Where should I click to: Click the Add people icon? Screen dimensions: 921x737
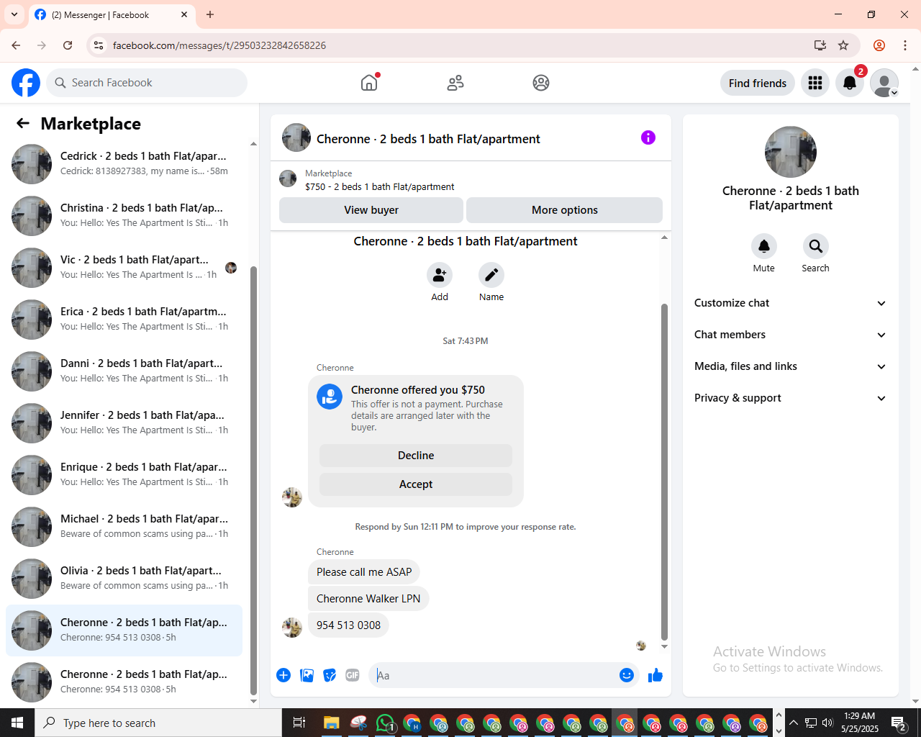[440, 275]
